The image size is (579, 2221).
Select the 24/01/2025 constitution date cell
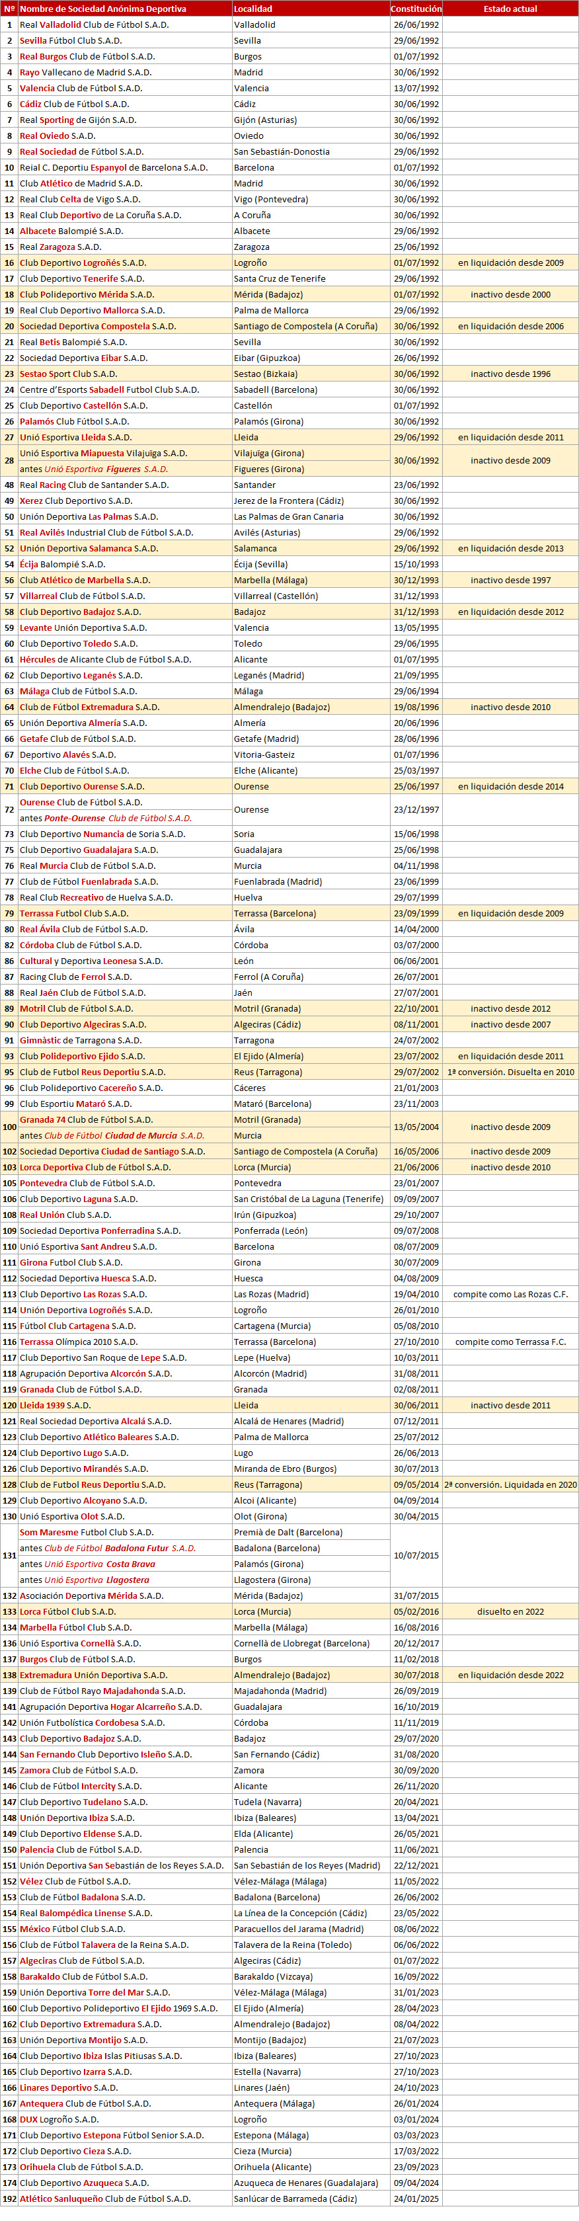(x=416, y=2199)
